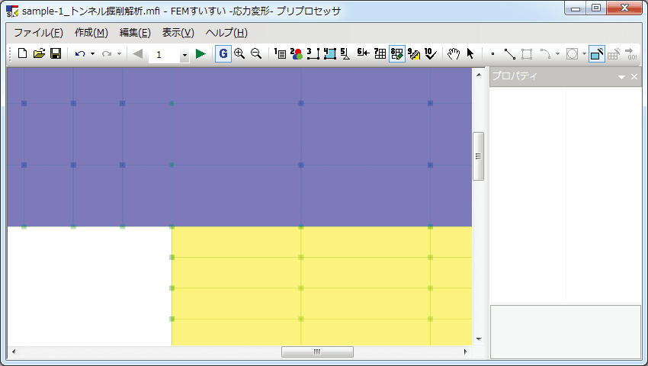Screen dimensions: 648x366
Task: Select the arc drawing tool
Action: tap(546, 54)
